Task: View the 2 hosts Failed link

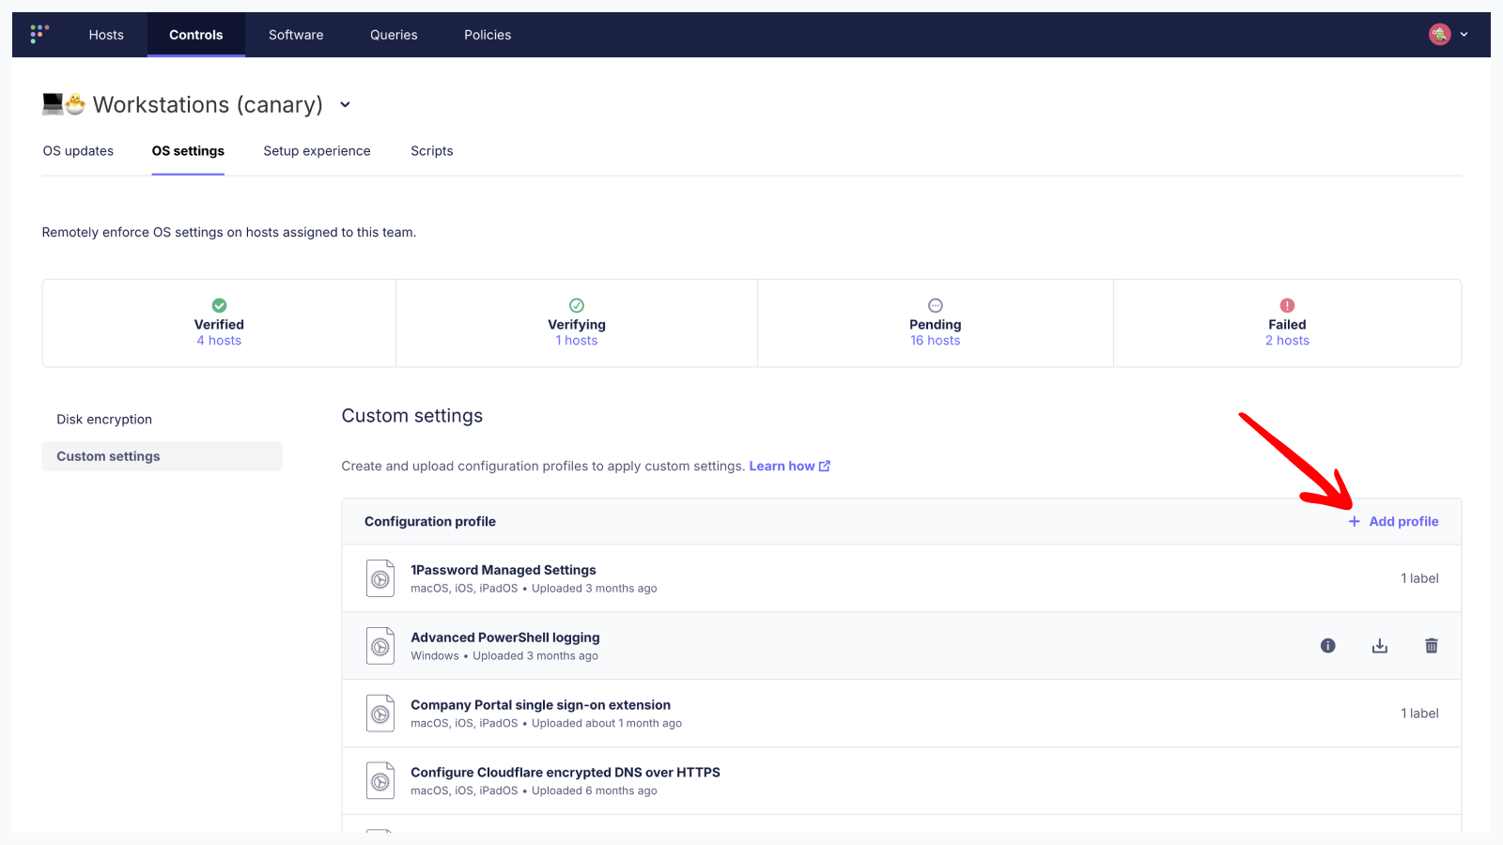Action: point(1287,341)
